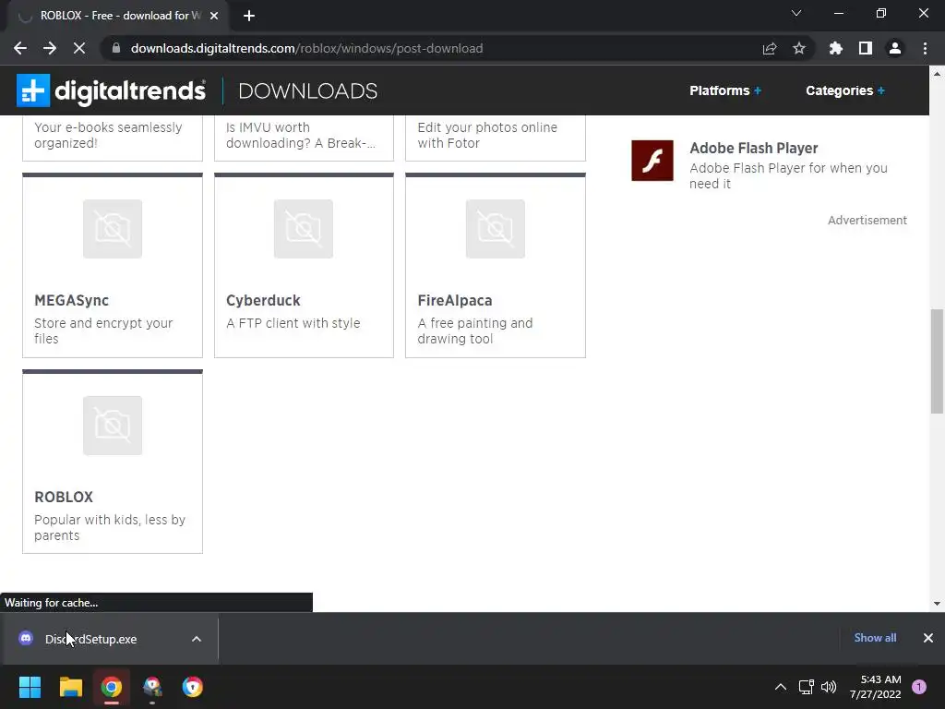This screenshot has width=945, height=709.
Task: Open the ROBLOX title link
Action: pyautogui.click(x=64, y=497)
